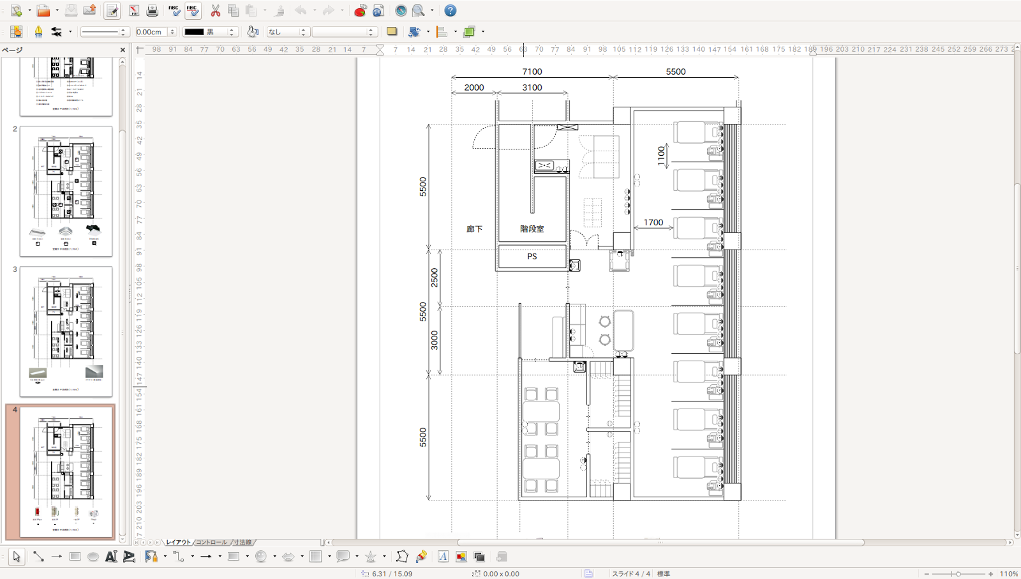Copy the selection using the Copy icon

[x=233, y=11]
